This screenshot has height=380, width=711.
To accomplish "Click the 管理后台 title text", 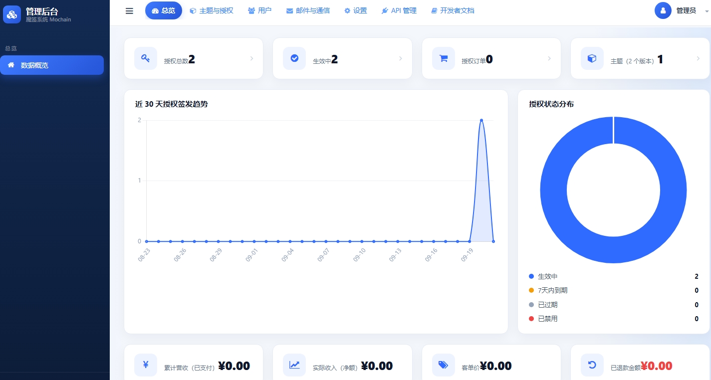I will (x=42, y=11).
